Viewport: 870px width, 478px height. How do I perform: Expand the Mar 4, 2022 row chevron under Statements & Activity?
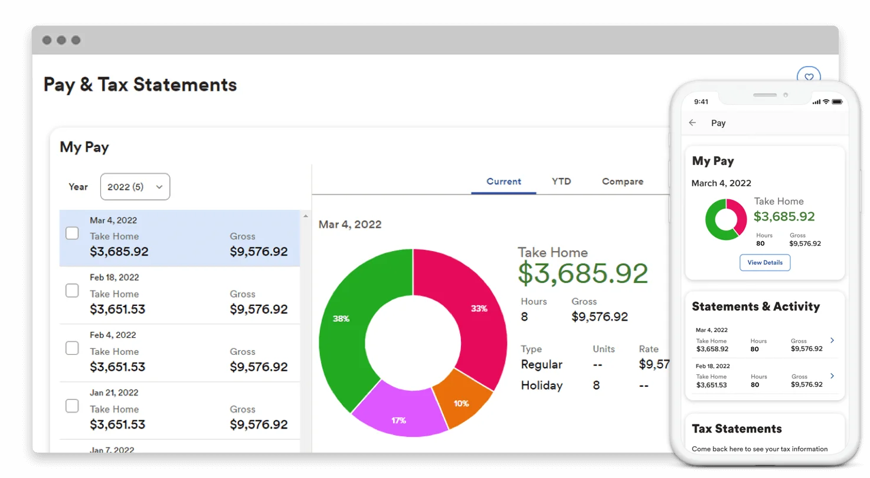(x=832, y=340)
